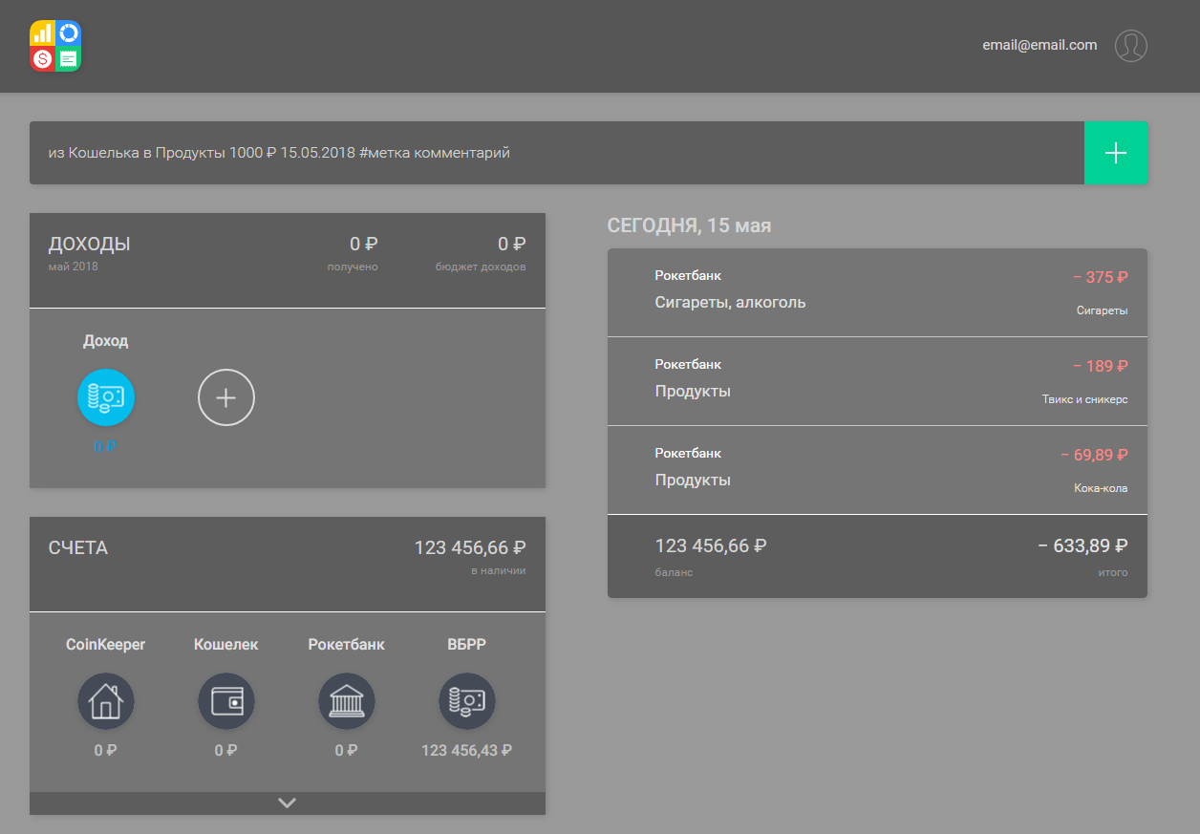
Task: Click the − 69,89 ₽ amount
Action: pyautogui.click(x=1095, y=456)
